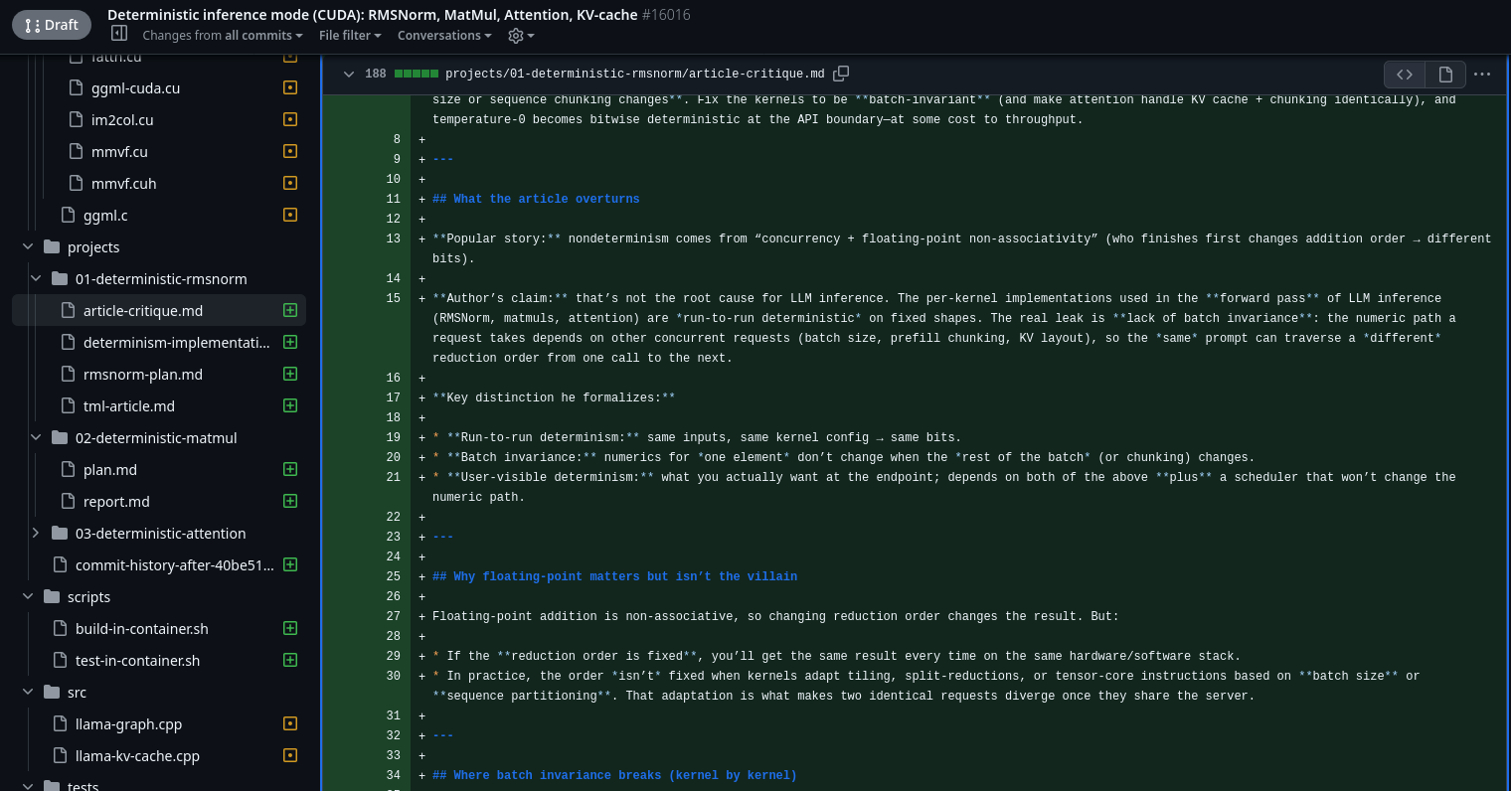Click the Draft status badge
1511x791 pixels.
(52, 25)
